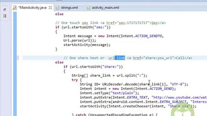Click the line "Uri.parse(url));"

point(80,40)
